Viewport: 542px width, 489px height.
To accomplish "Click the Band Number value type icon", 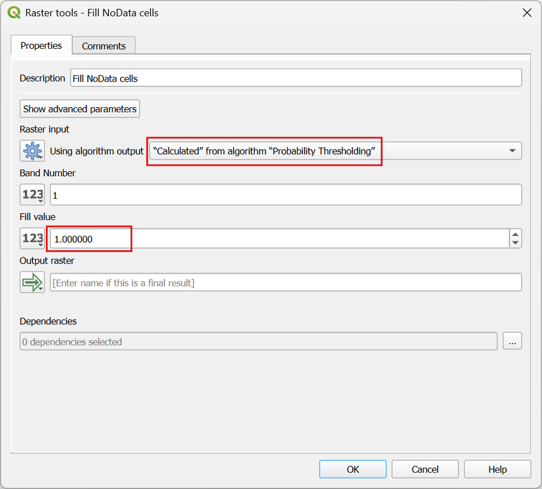I will (x=32, y=195).
